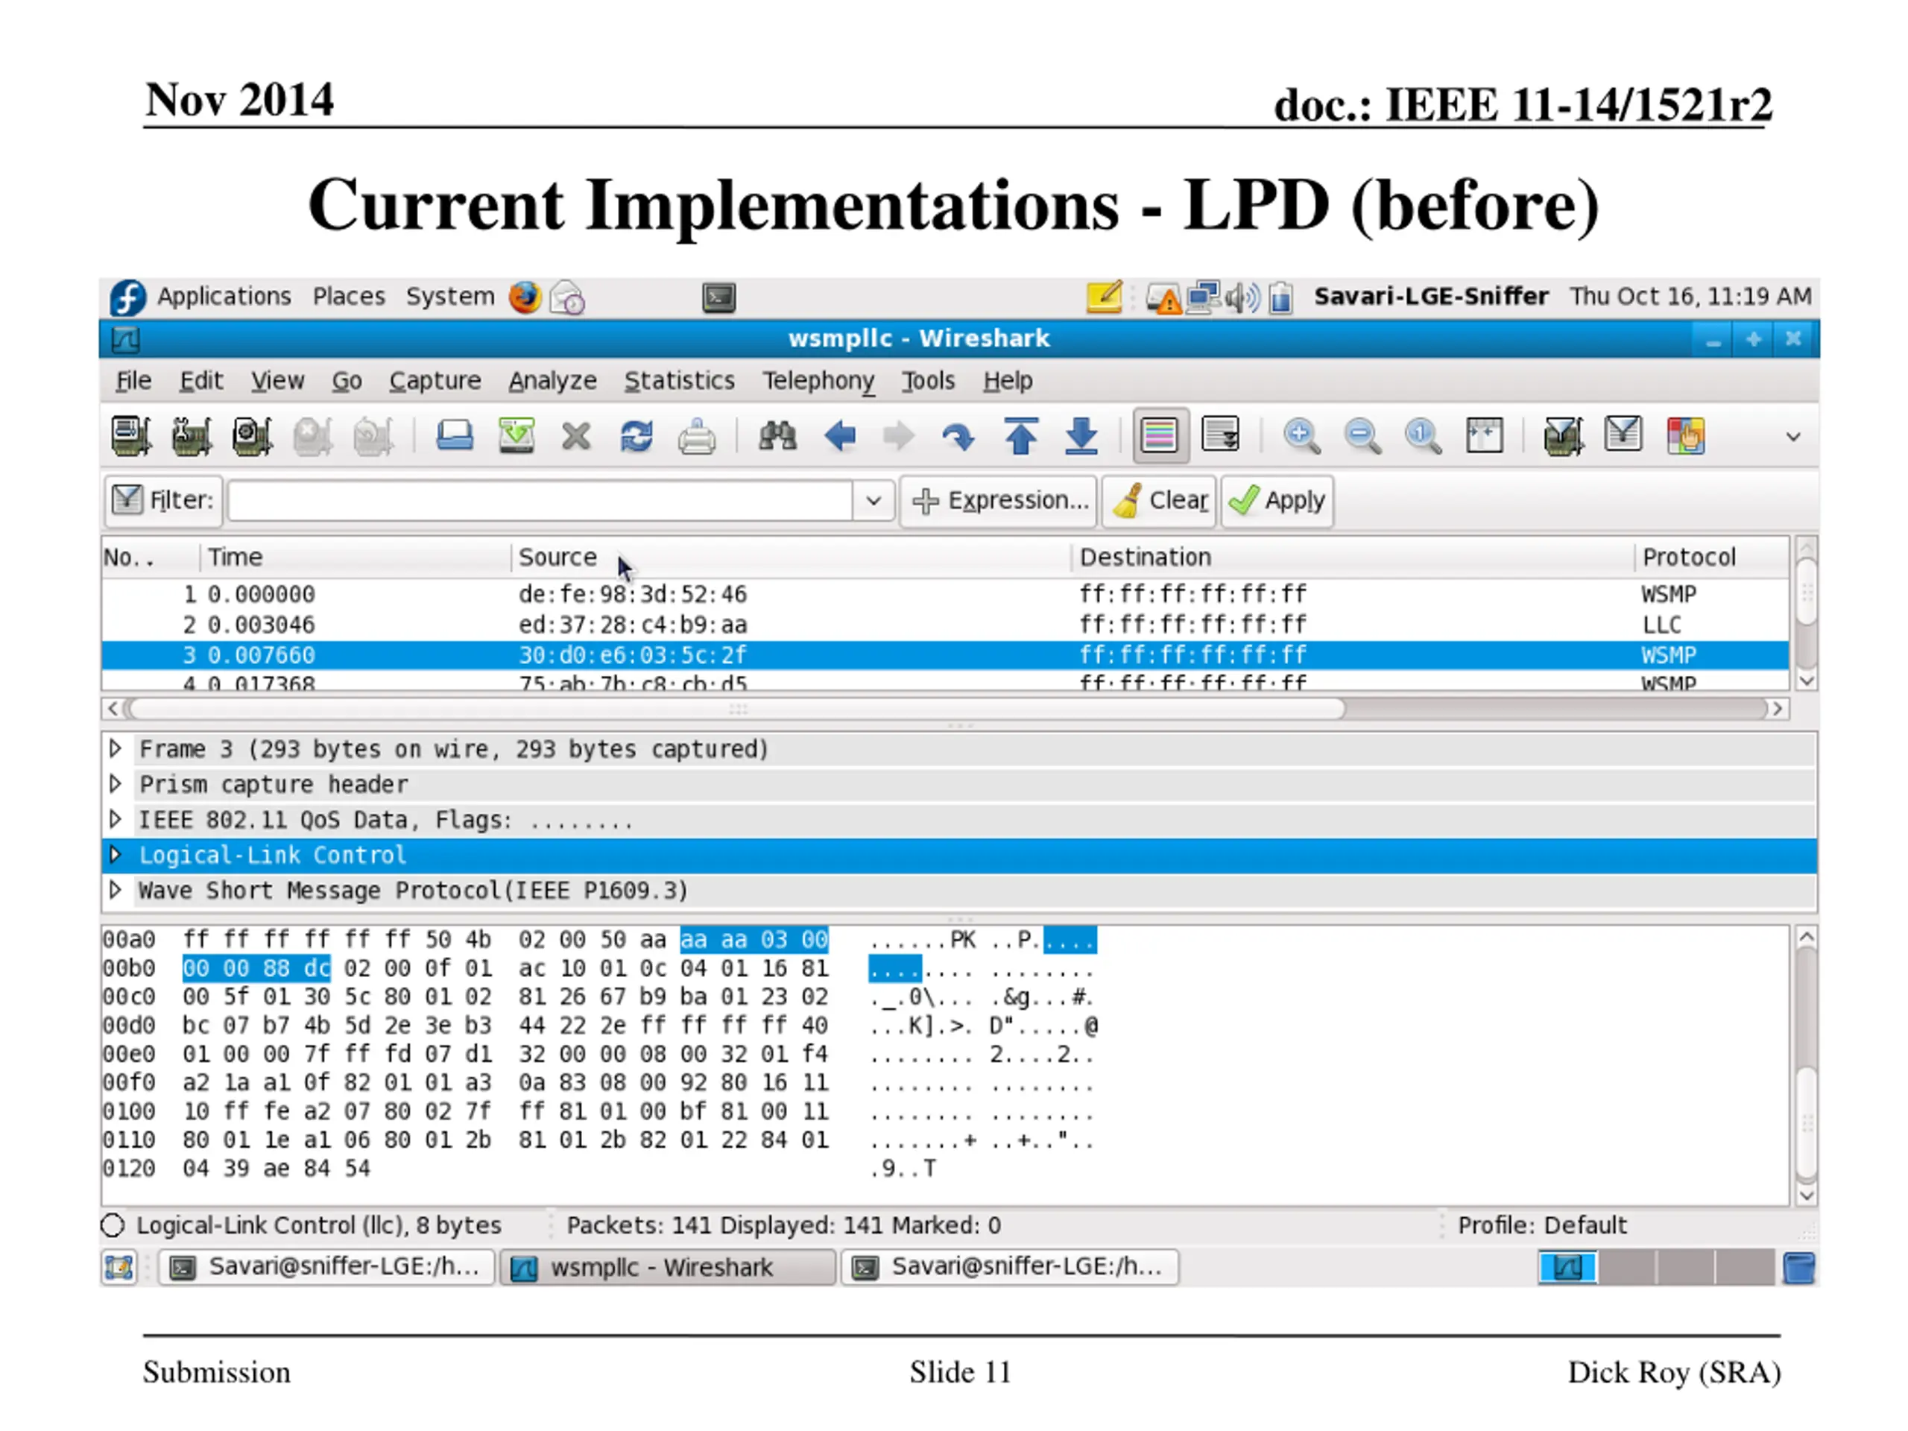Open the capture interfaces list icon
The width and height of the screenshot is (1908, 1431).
(131, 435)
